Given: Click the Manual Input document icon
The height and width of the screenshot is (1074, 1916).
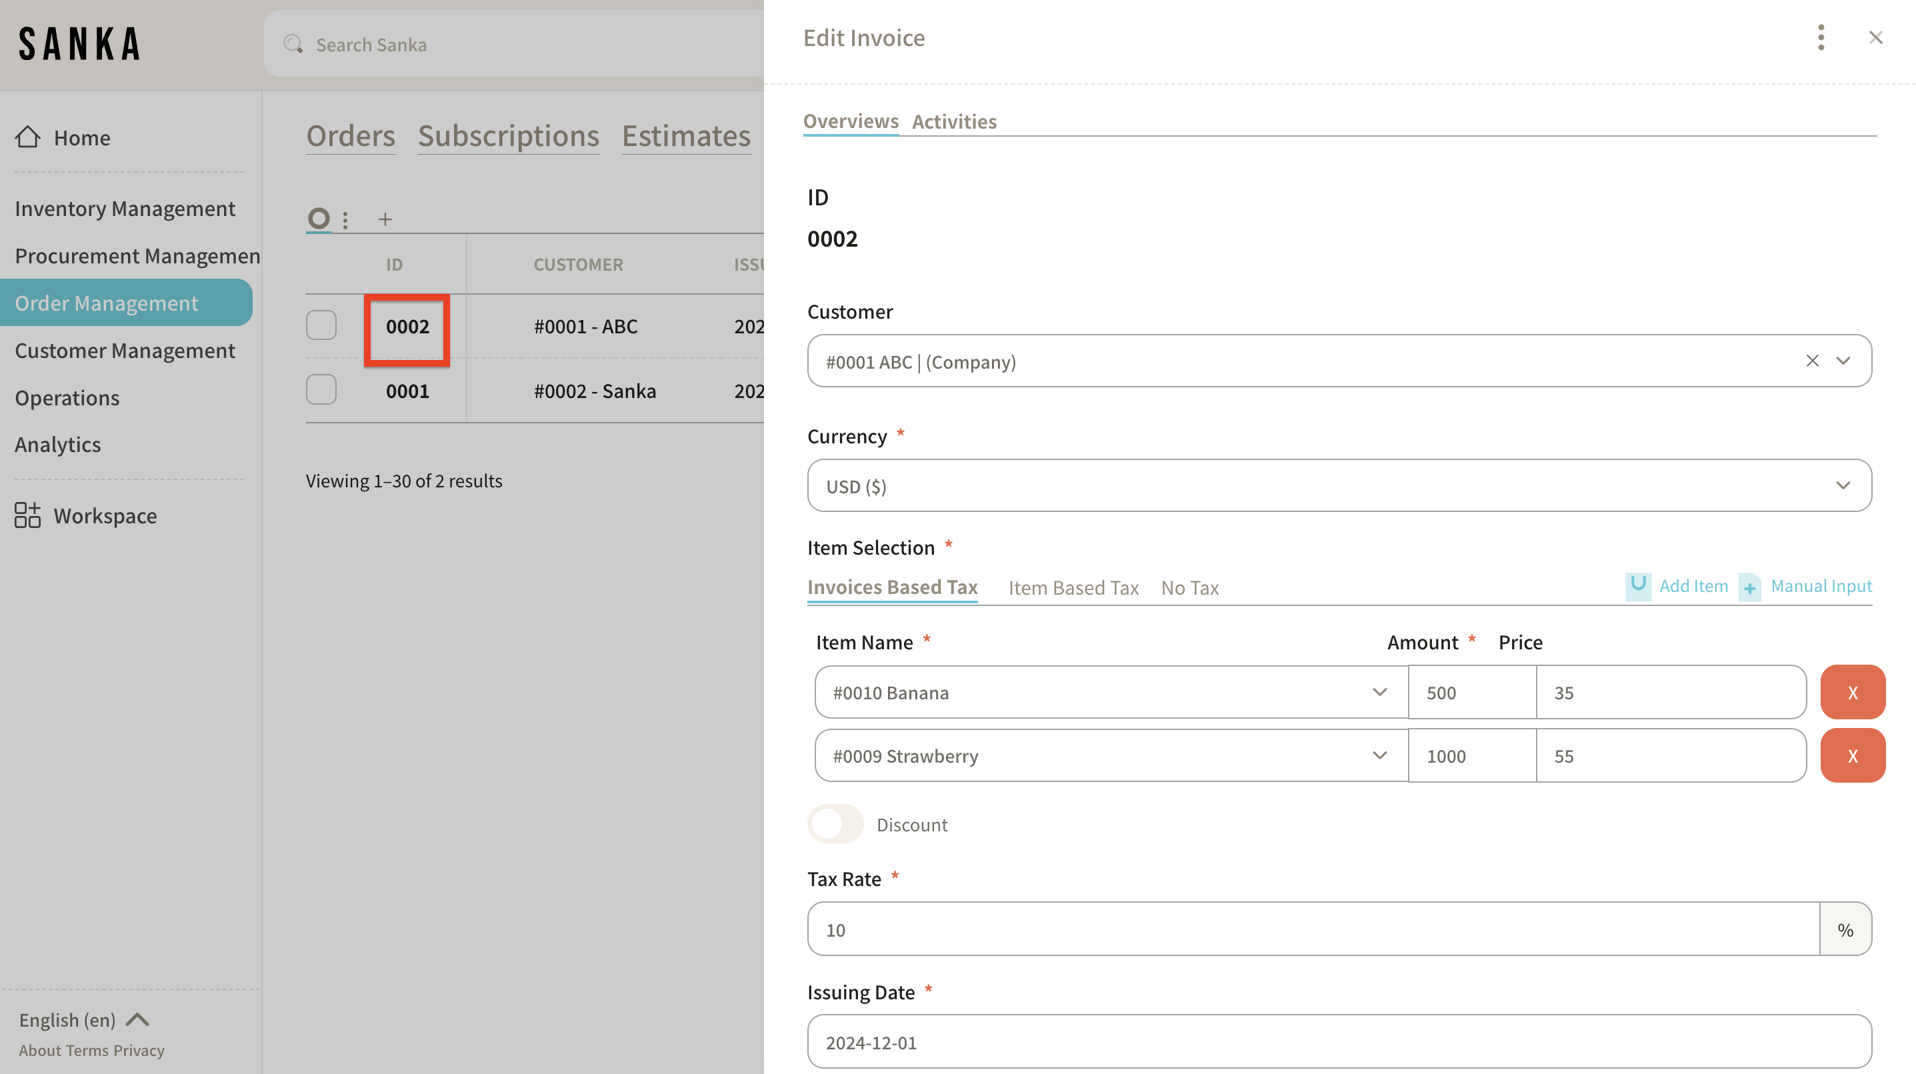Looking at the screenshot, I should pyautogui.click(x=1749, y=587).
